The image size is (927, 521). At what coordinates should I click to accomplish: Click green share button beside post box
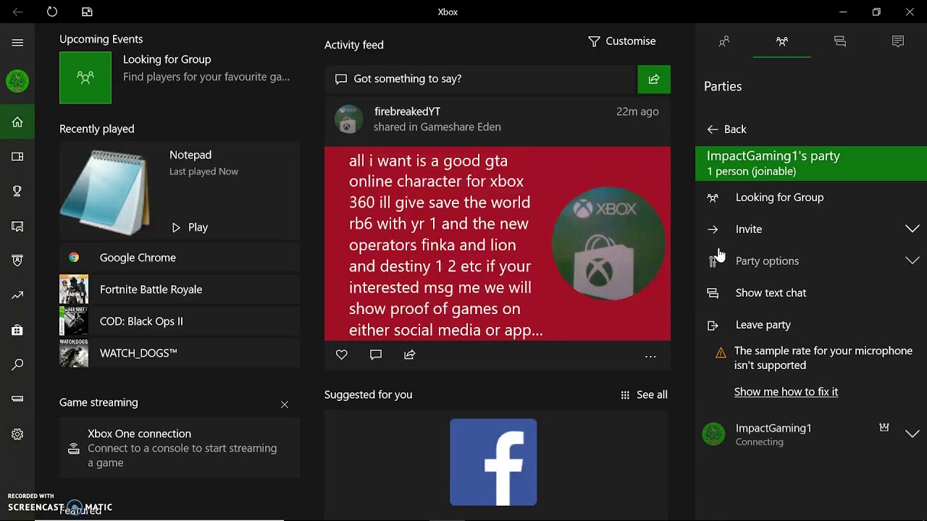click(654, 79)
